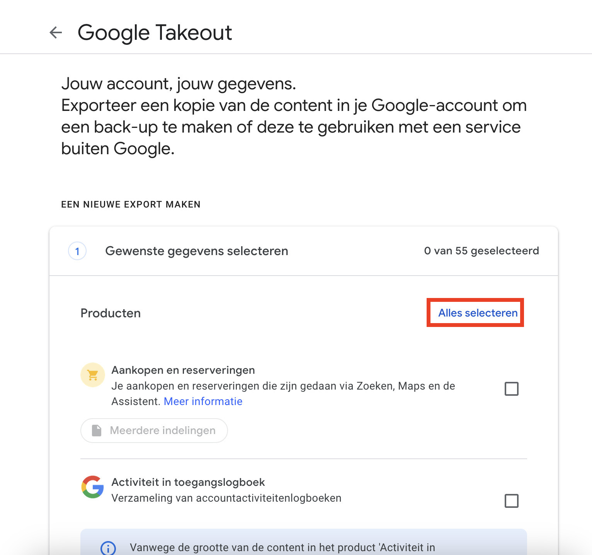This screenshot has width=592, height=555.
Task: Select the Activiteit in toegangslogboek product title
Action: pos(188,482)
